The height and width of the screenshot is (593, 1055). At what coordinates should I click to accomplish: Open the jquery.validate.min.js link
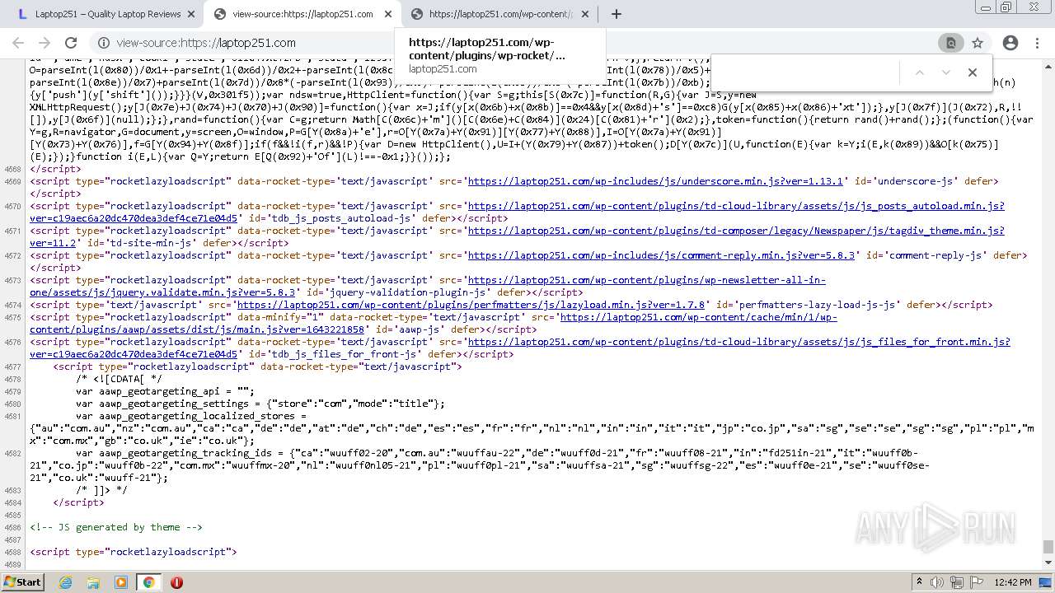click(428, 286)
